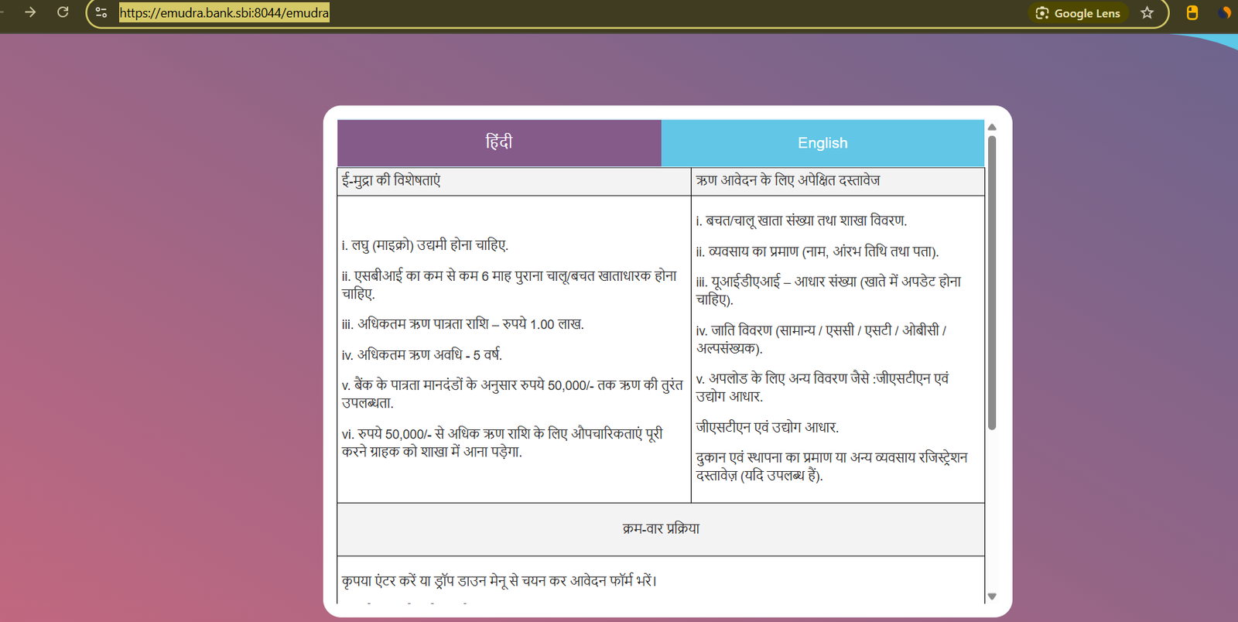
Task: Click standalone 'जीएसटीएन एवं उद्योग आधार.' line
Action: [x=767, y=427]
